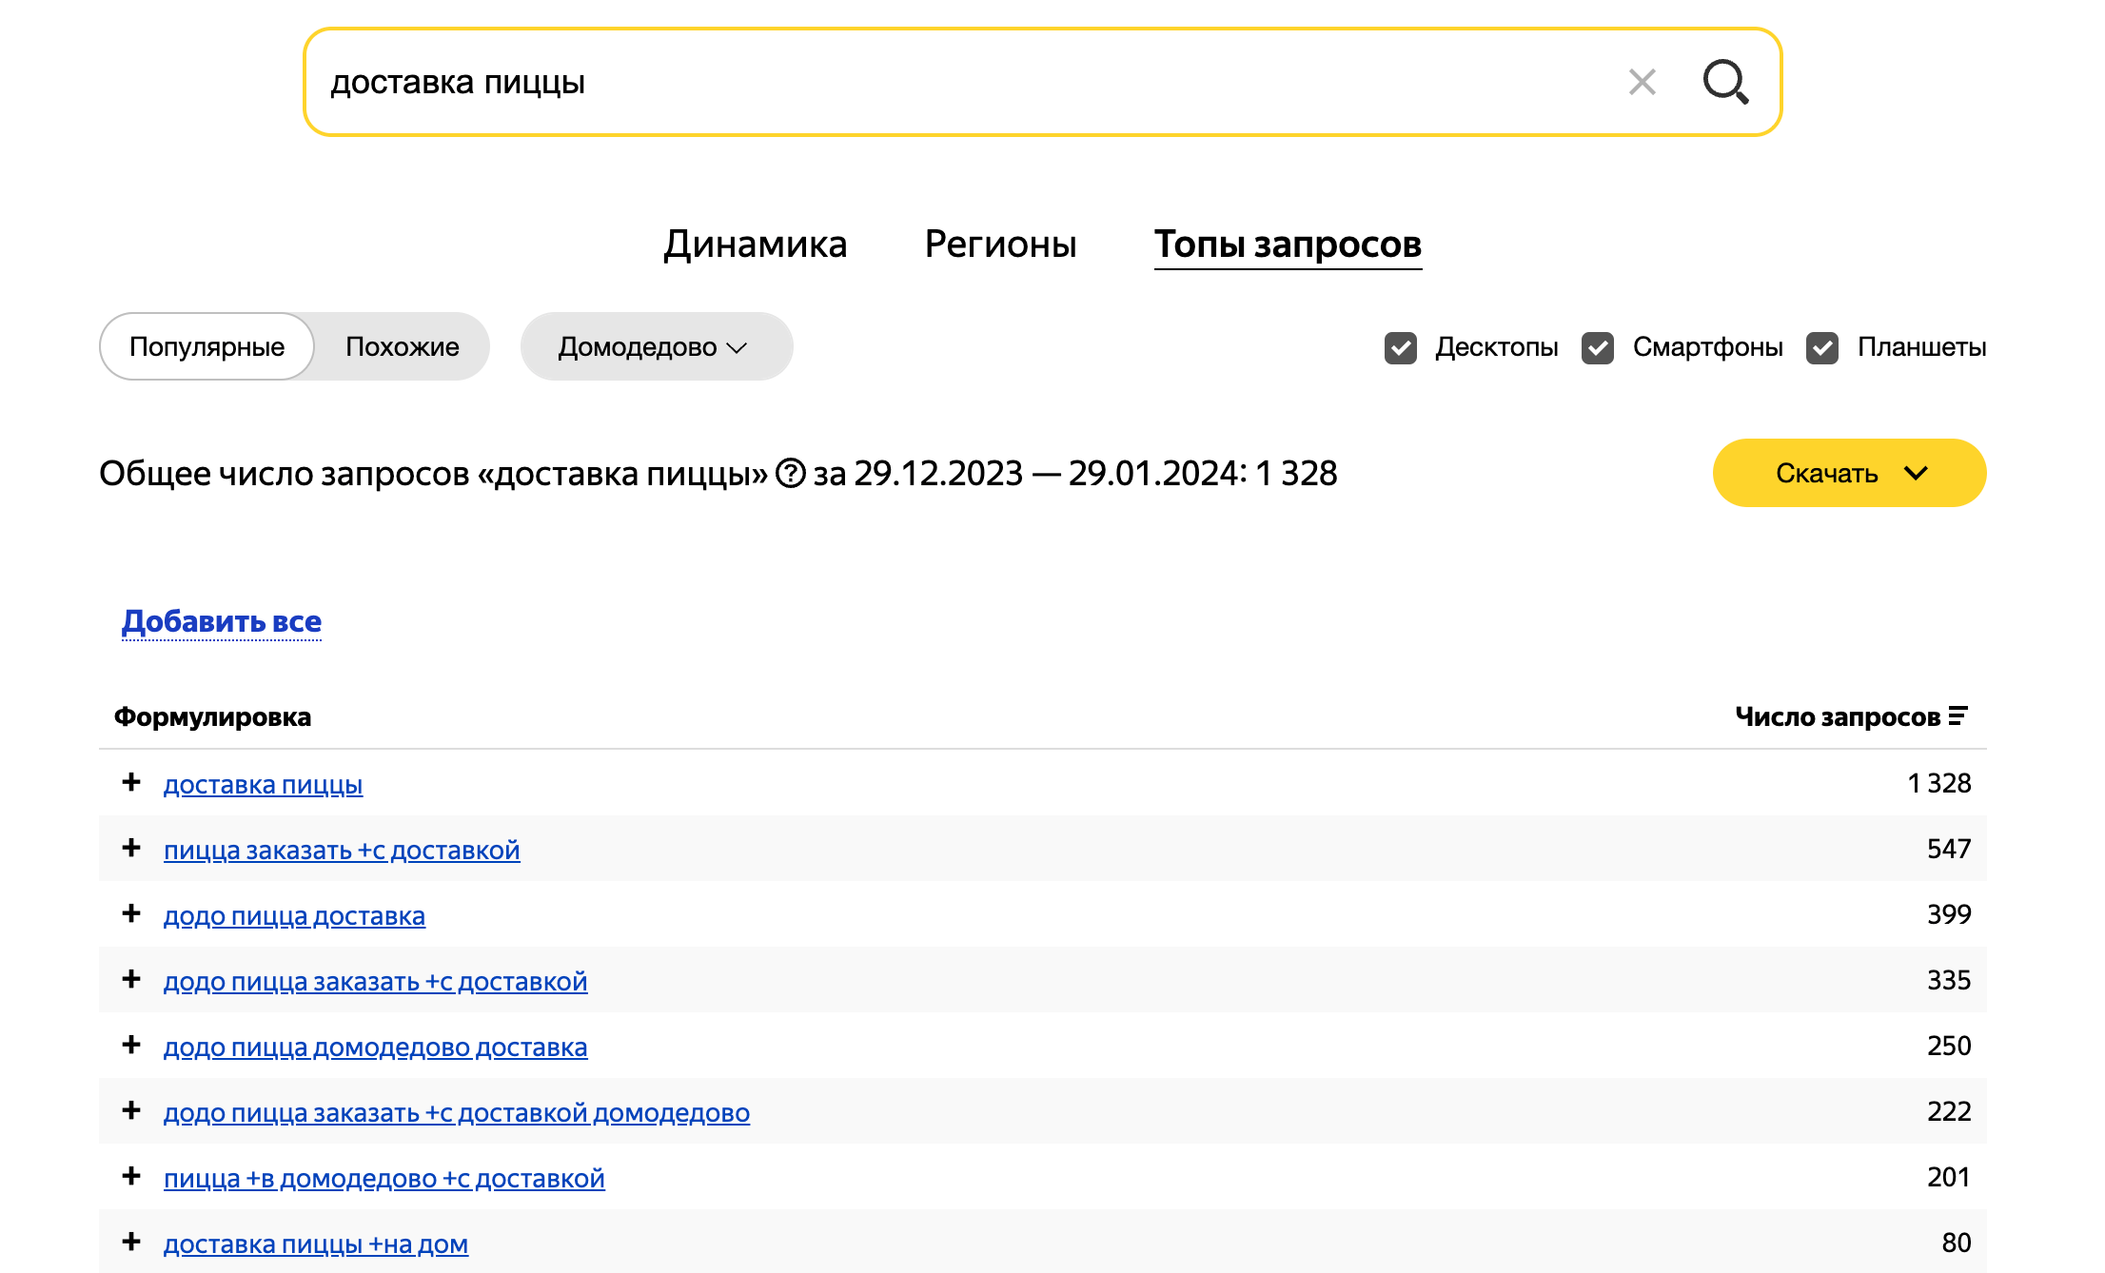Viewport: 2105px width, 1273px height.
Task: Switch to the Похожие queries mode
Action: (x=403, y=346)
